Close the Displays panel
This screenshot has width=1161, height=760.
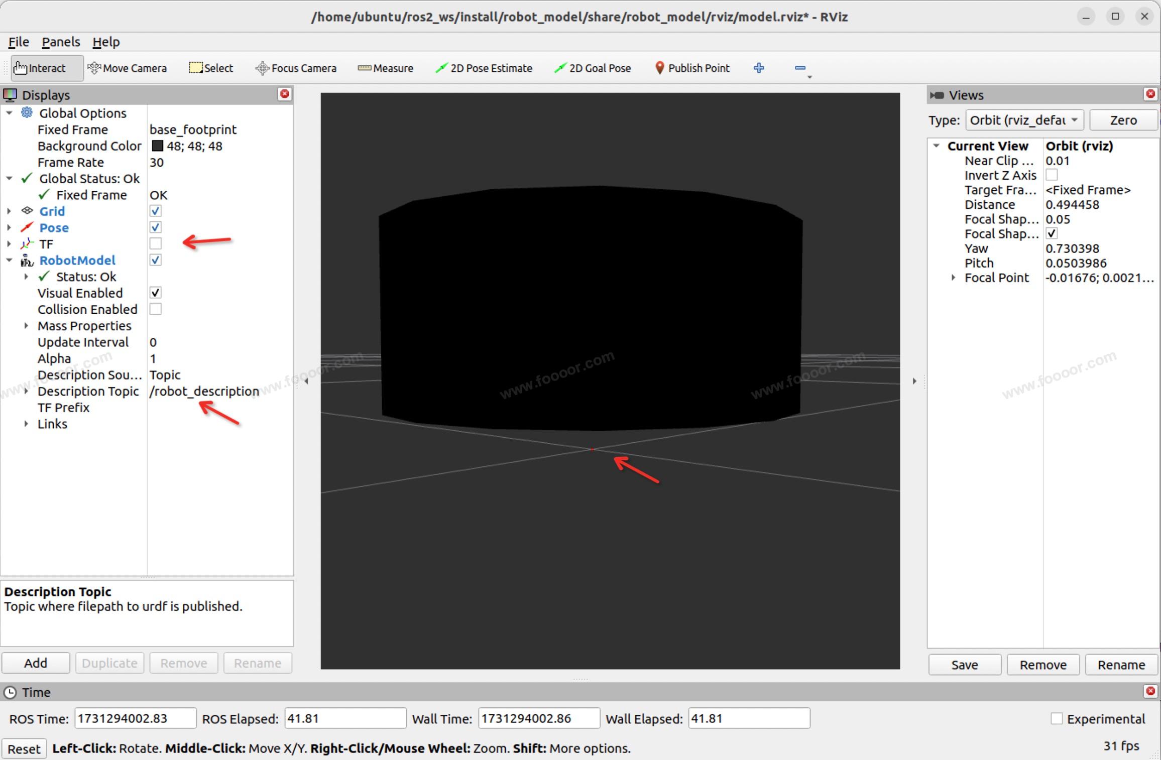point(285,94)
